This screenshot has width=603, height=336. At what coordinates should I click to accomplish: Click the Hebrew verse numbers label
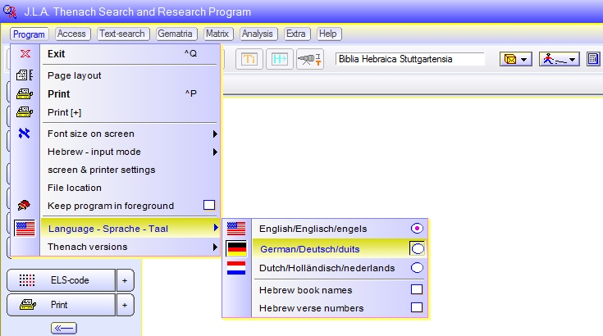tap(311, 308)
